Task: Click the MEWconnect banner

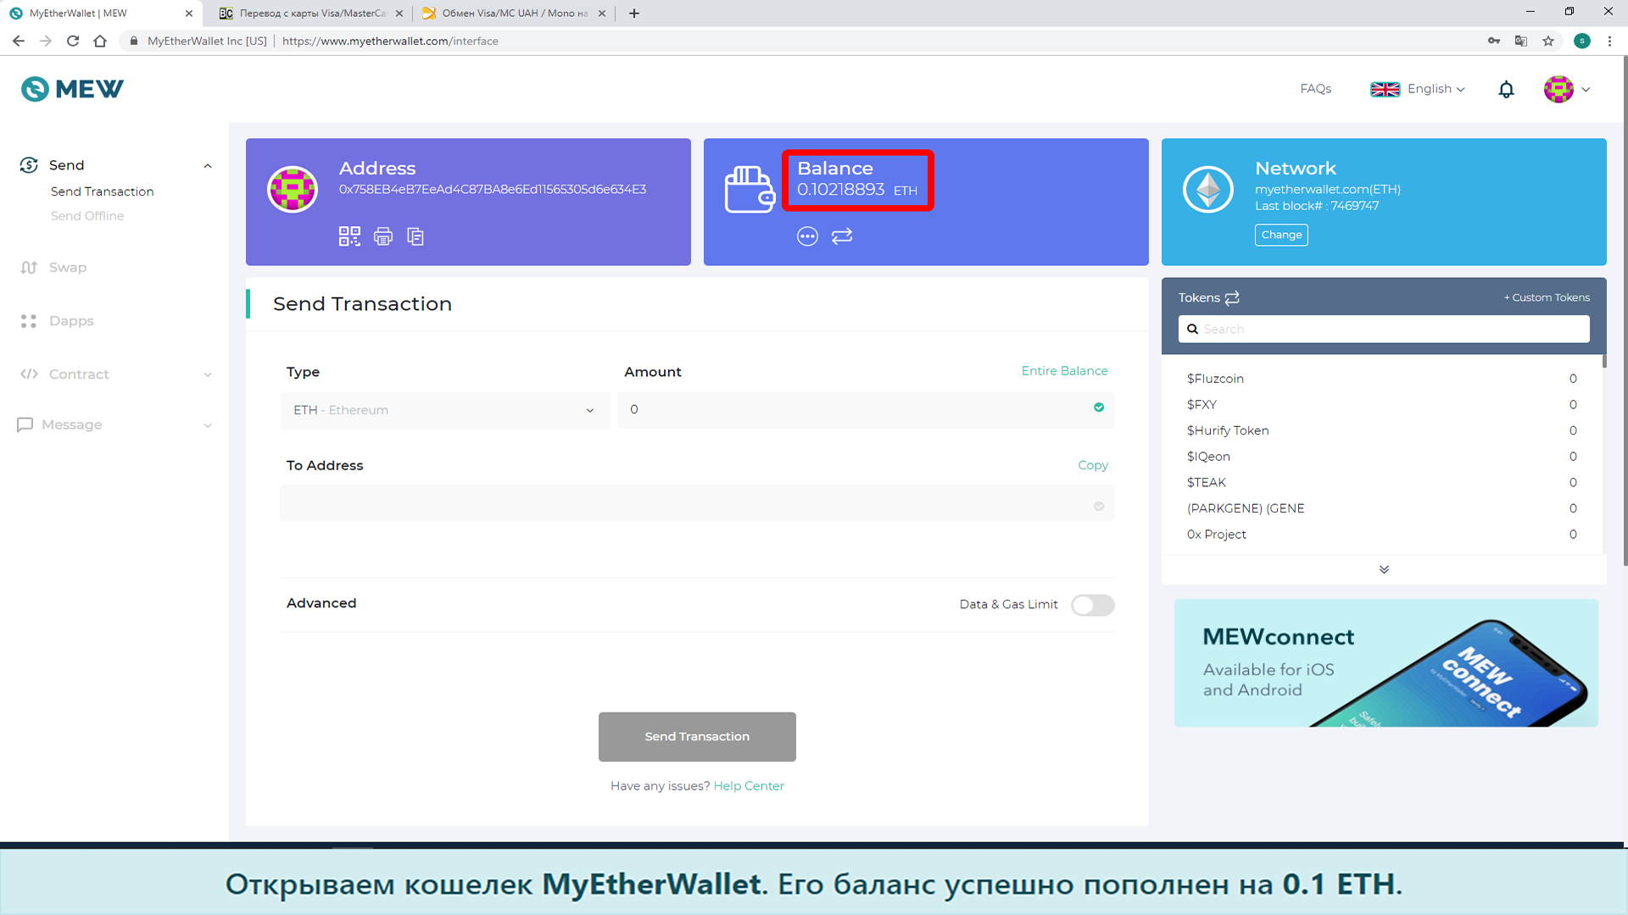Action: click(1385, 663)
